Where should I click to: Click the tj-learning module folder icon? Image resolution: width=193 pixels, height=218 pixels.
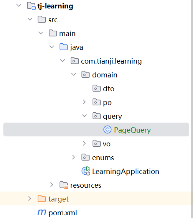31,6
